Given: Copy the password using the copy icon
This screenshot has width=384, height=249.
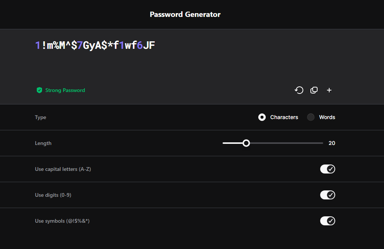Looking at the screenshot, I should (314, 90).
